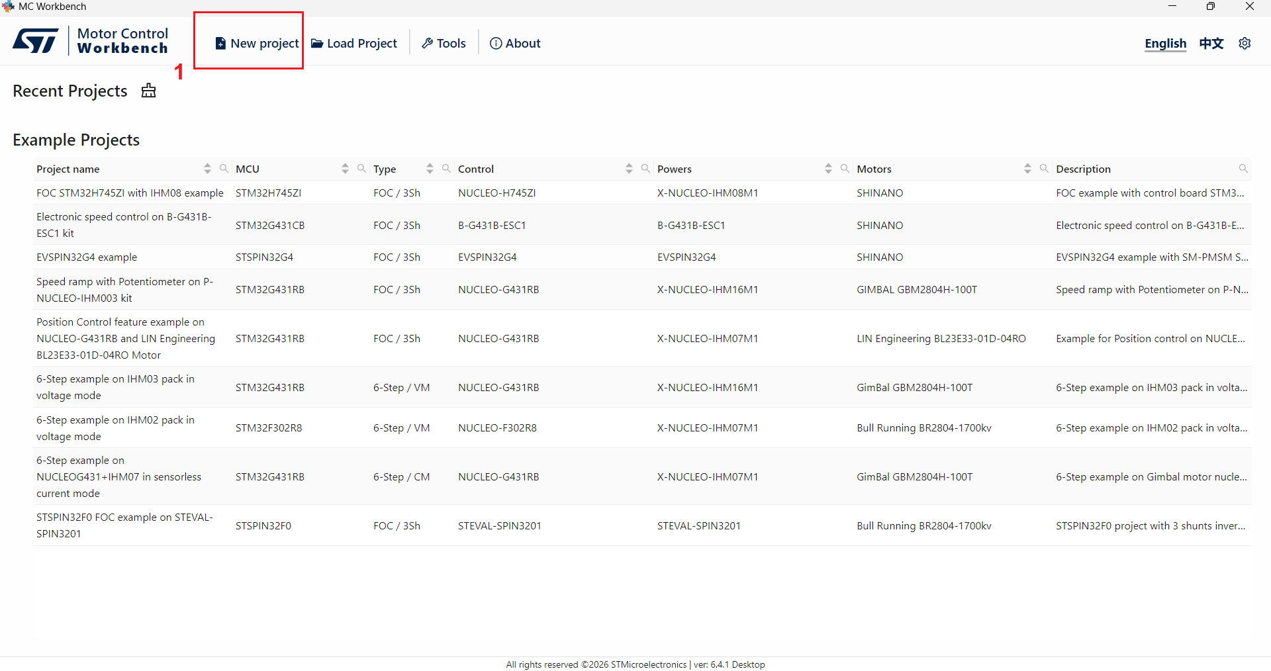Screen dimensions: 1271x671
Task: Select the STM32G431CB MCU cell
Action: pos(270,226)
